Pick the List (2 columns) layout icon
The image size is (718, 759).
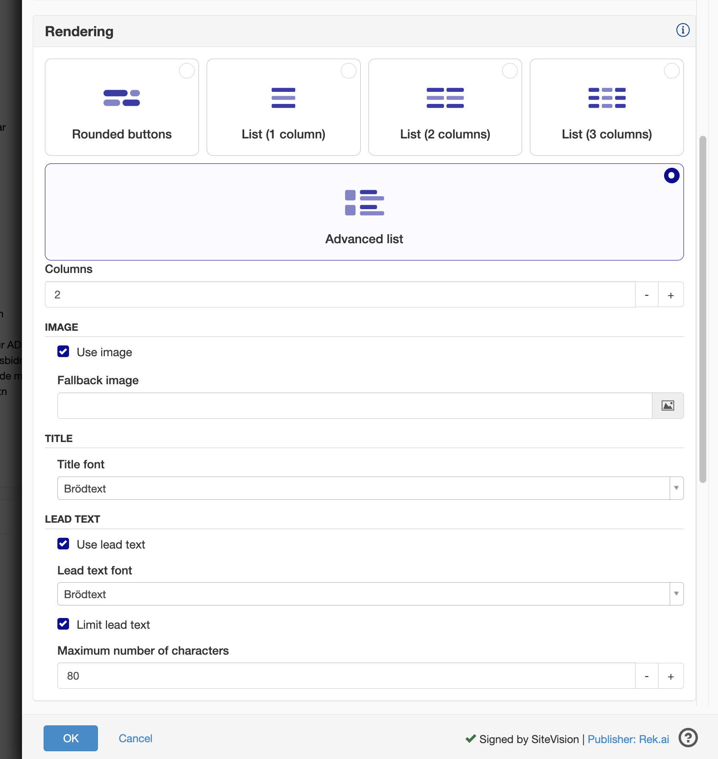[x=445, y=98]
